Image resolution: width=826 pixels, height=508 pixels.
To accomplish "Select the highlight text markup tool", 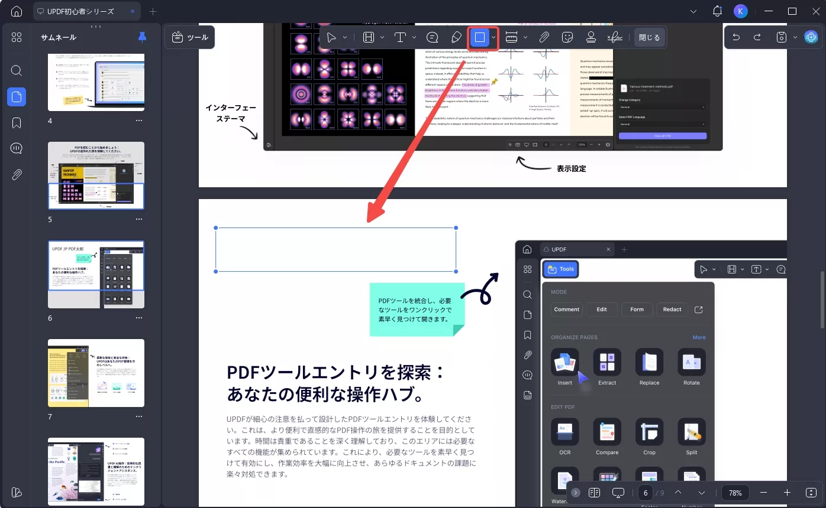I will coord(369,37).
